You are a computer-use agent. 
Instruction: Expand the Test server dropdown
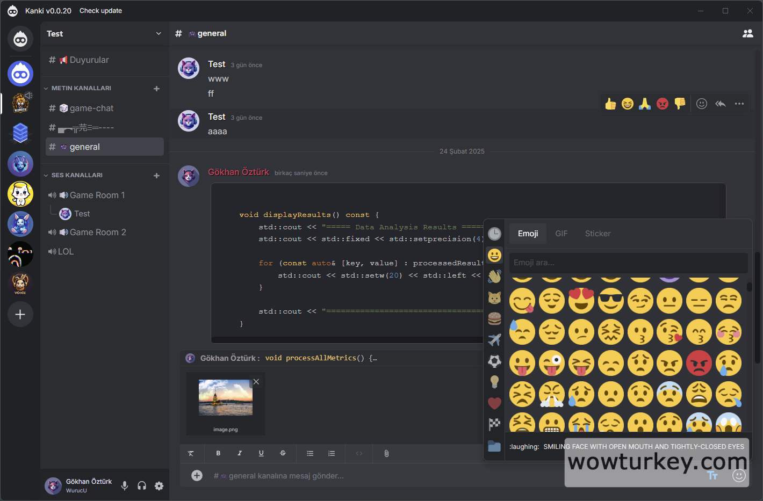click(159, 33)
